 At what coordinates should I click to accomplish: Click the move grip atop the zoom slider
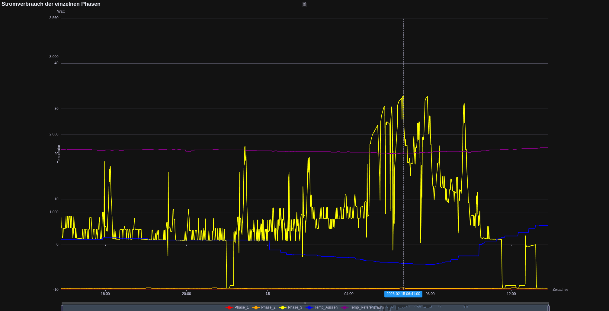[305, 303]
